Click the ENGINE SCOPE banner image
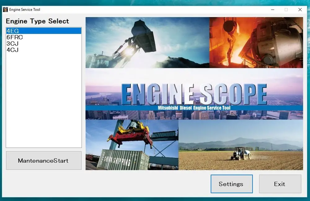 click(x=194, y=93)
